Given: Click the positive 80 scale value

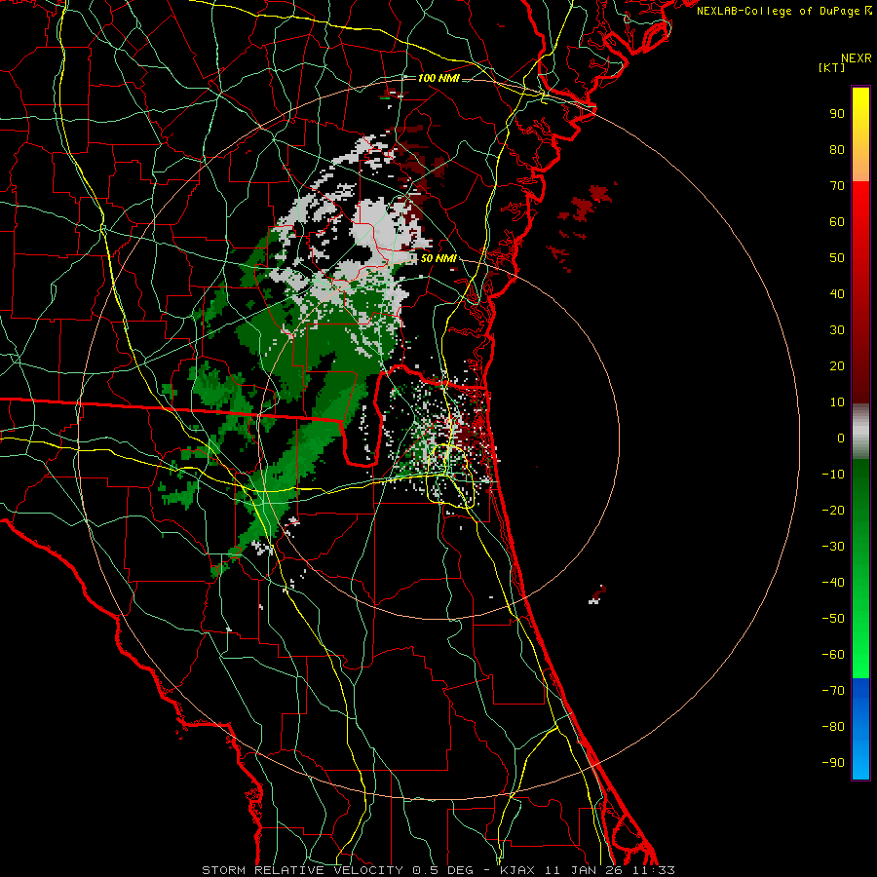Looking at the screenshot, I should (837, 149).
